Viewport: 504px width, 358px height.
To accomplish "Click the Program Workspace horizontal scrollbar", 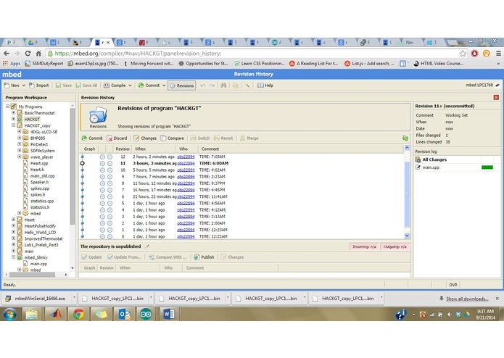I will pyautogui.click(x=32, y=275).
